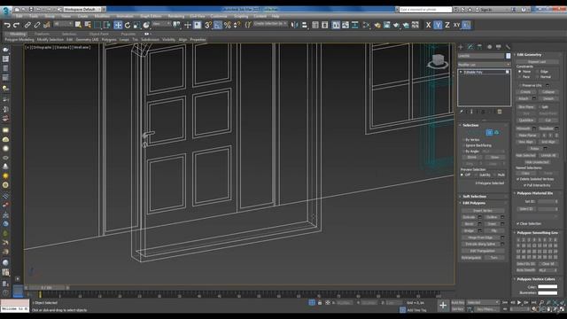This screenshot has width=567, height=319.
Task: Restrict transform to X axis
Action: tap(428, 25)
